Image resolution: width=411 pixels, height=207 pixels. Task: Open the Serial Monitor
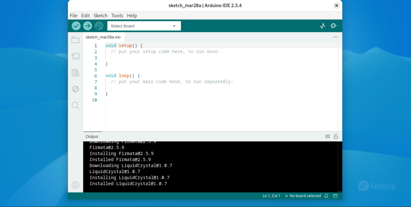click(334, 26)
